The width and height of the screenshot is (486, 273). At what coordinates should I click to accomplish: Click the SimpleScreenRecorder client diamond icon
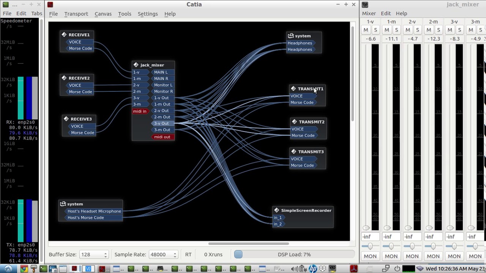[276, 210]
